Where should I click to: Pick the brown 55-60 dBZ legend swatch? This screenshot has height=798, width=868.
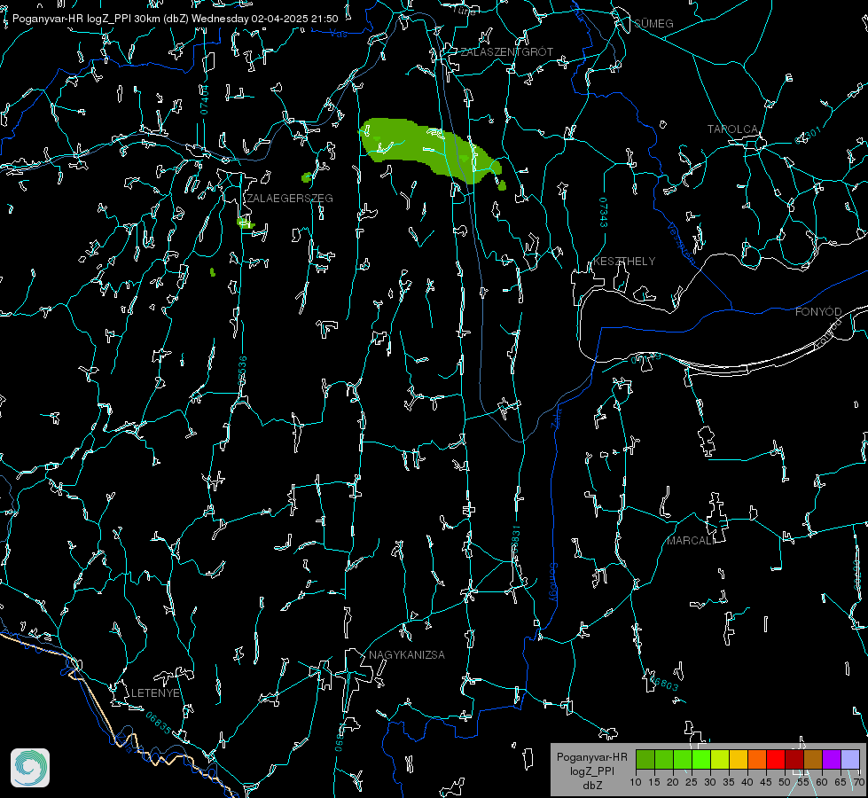[x=813, y=759]
